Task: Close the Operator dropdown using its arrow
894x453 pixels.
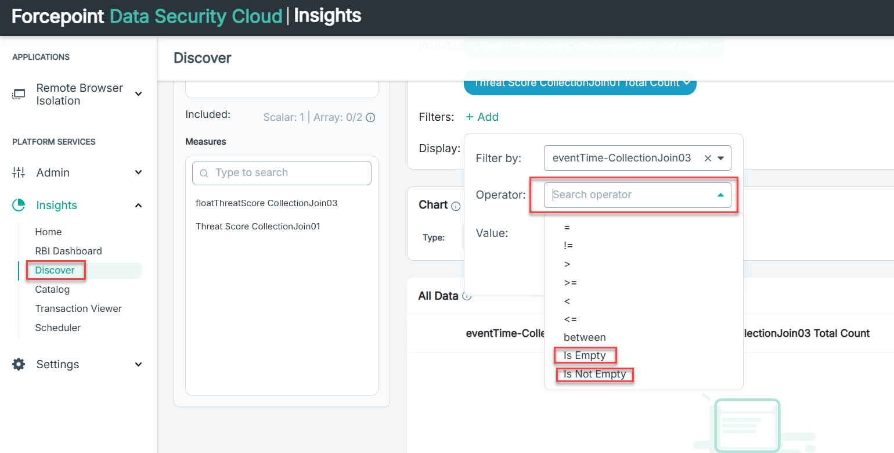Action: [x=720, y=195]
